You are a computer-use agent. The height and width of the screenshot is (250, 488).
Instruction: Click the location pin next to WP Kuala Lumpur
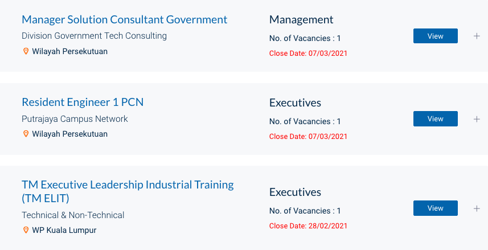click(26, 230)
